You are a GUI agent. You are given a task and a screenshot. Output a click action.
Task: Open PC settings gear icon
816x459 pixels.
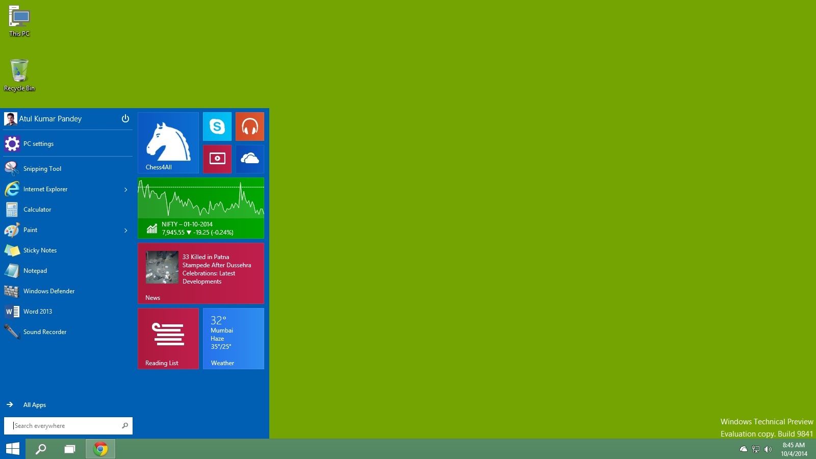tap(12, 144)
